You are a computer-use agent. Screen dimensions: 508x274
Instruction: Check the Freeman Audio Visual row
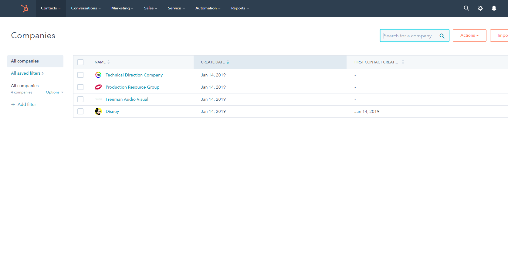80,99
